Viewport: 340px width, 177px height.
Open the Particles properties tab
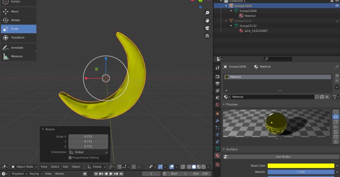pyautogui.click(x=218, y=127)
